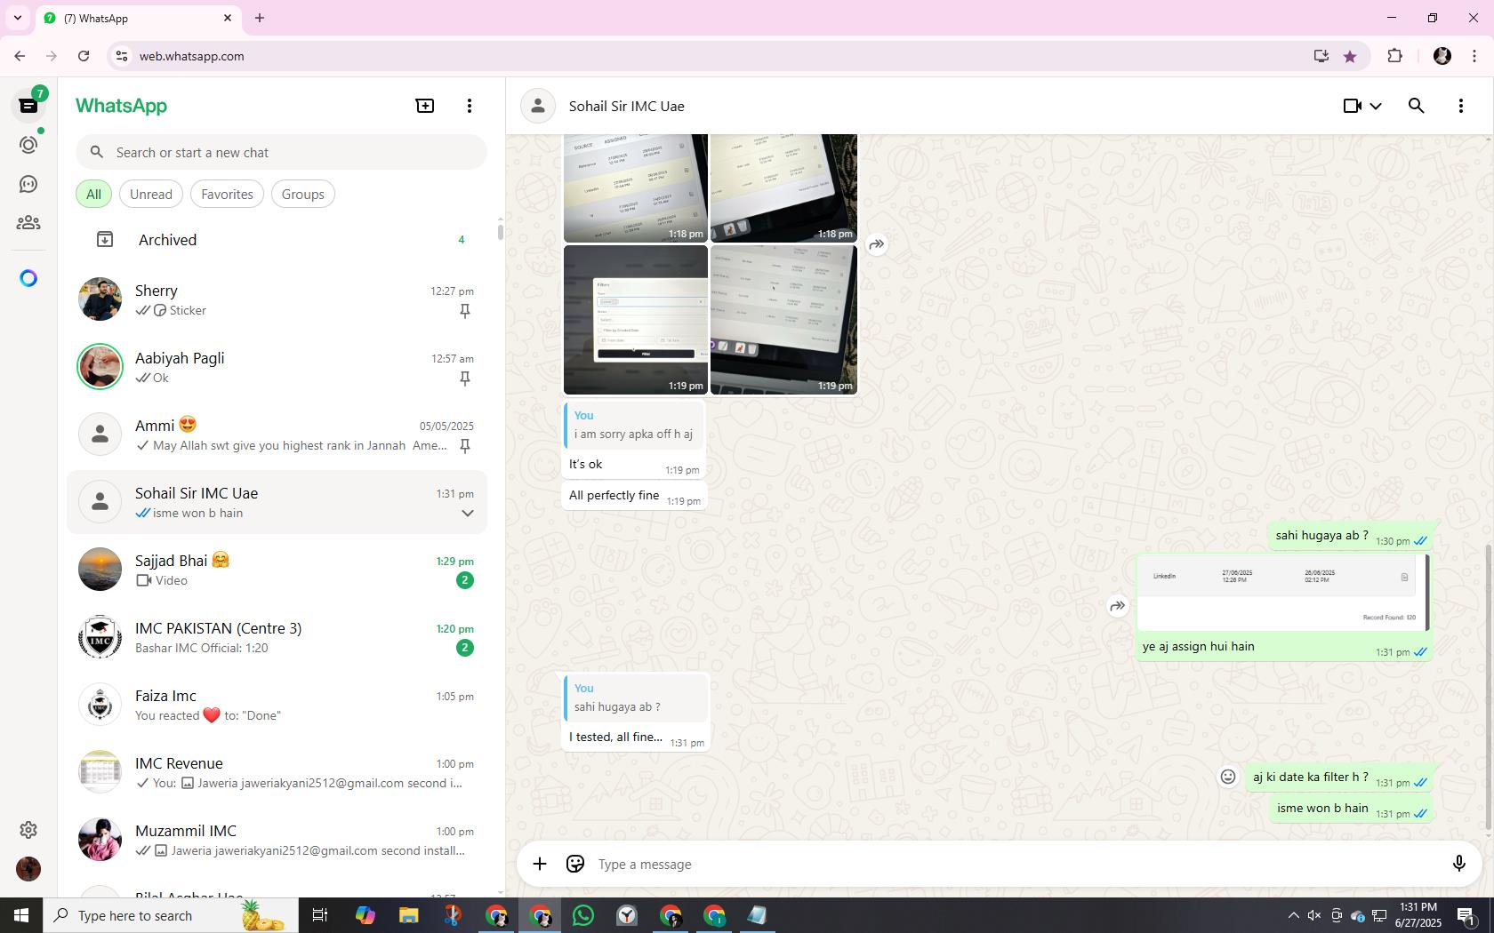Open IMC PAKISTAN (Centre 3) group chat
Screen dimensions: 1494x933
pyautogui.click(x=277, y=637)
